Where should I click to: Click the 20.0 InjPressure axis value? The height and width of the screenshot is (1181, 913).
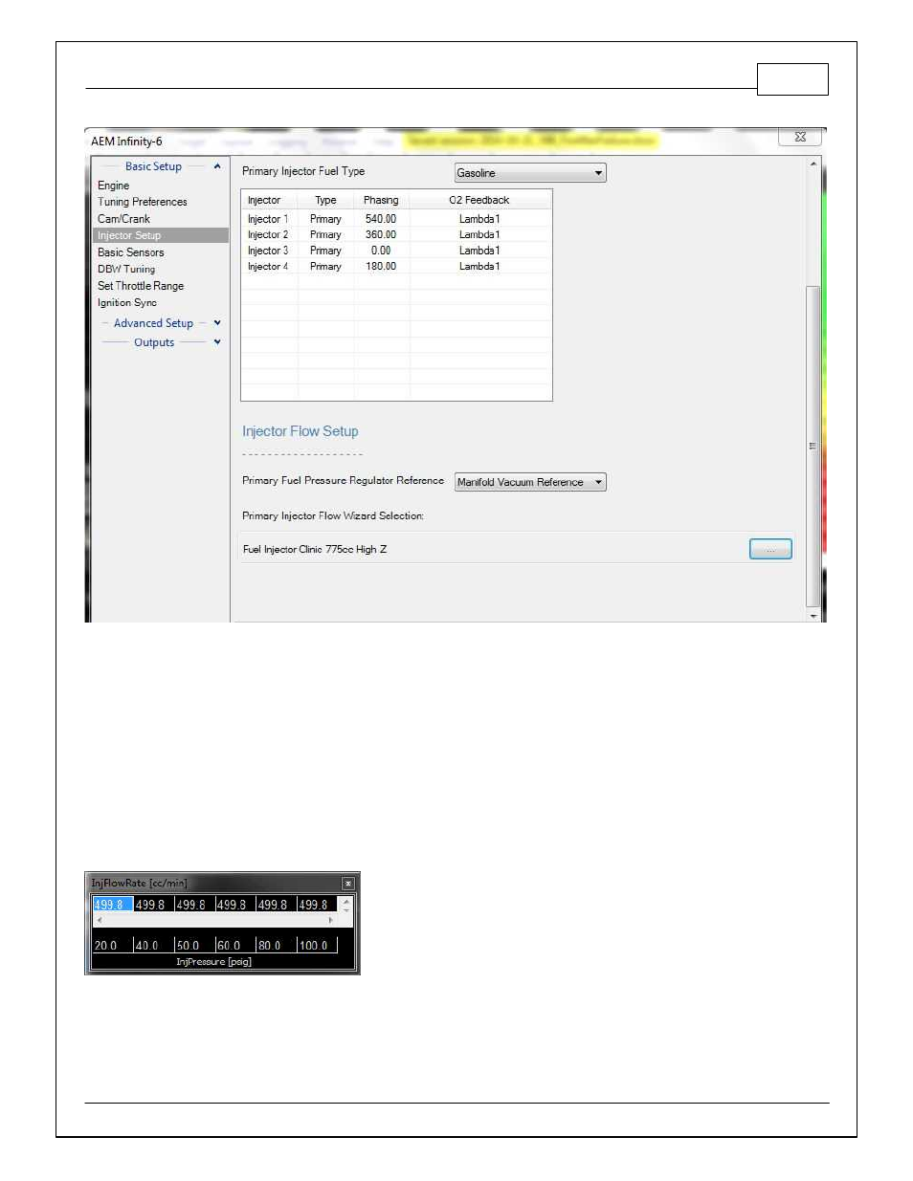point(105,946)
